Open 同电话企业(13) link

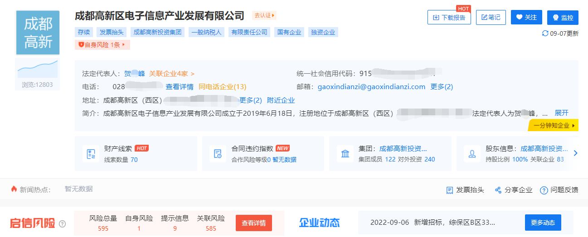tap(222, 87)
